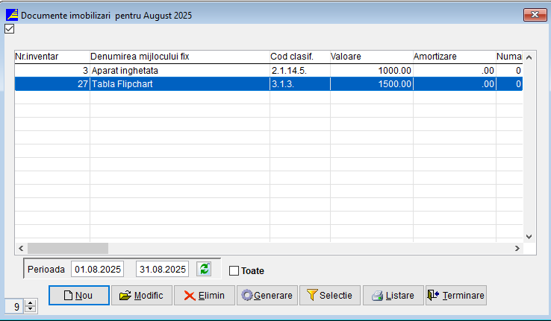Image resolution: width=551 pixels, height=321 pixels.
Task: Decrease the value with the spinner down arrow
Action: 30,309
